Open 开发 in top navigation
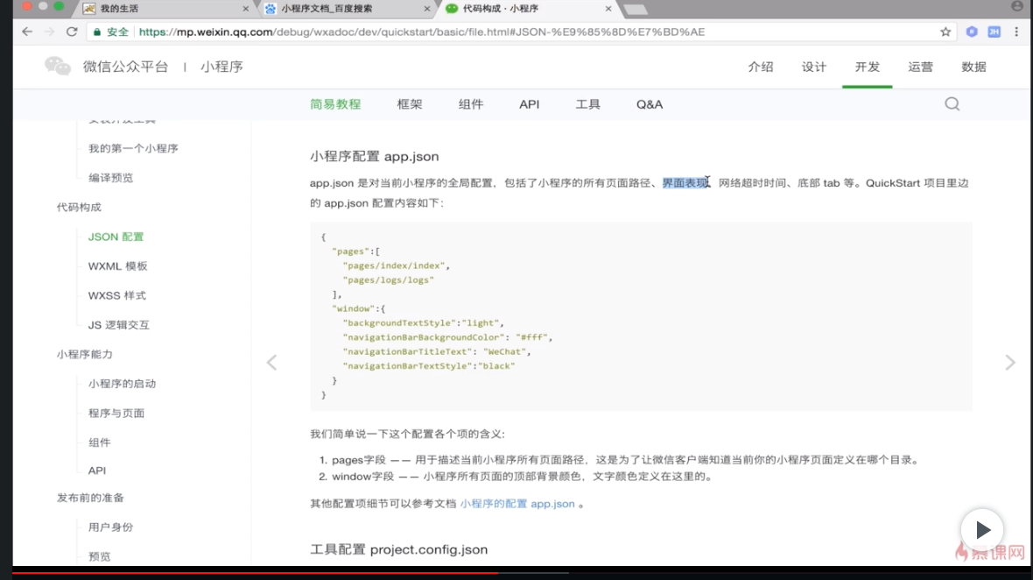 (867, 67)
